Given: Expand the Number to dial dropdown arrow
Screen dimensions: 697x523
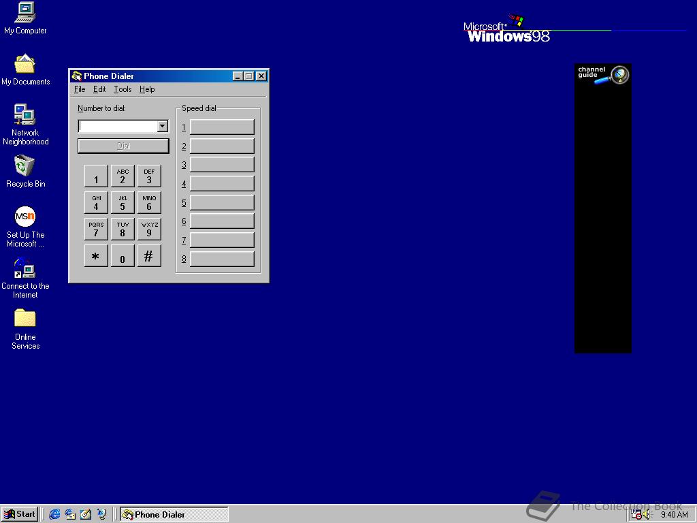Looking at the screenshot, I should pyautogui.click(x=162, y=126).
